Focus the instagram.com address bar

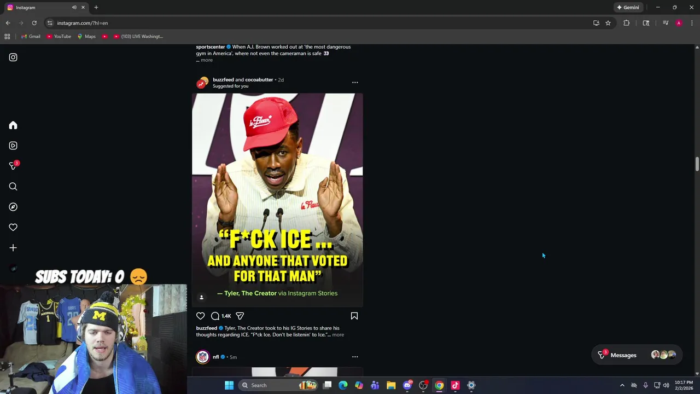(x=317, y=23)
